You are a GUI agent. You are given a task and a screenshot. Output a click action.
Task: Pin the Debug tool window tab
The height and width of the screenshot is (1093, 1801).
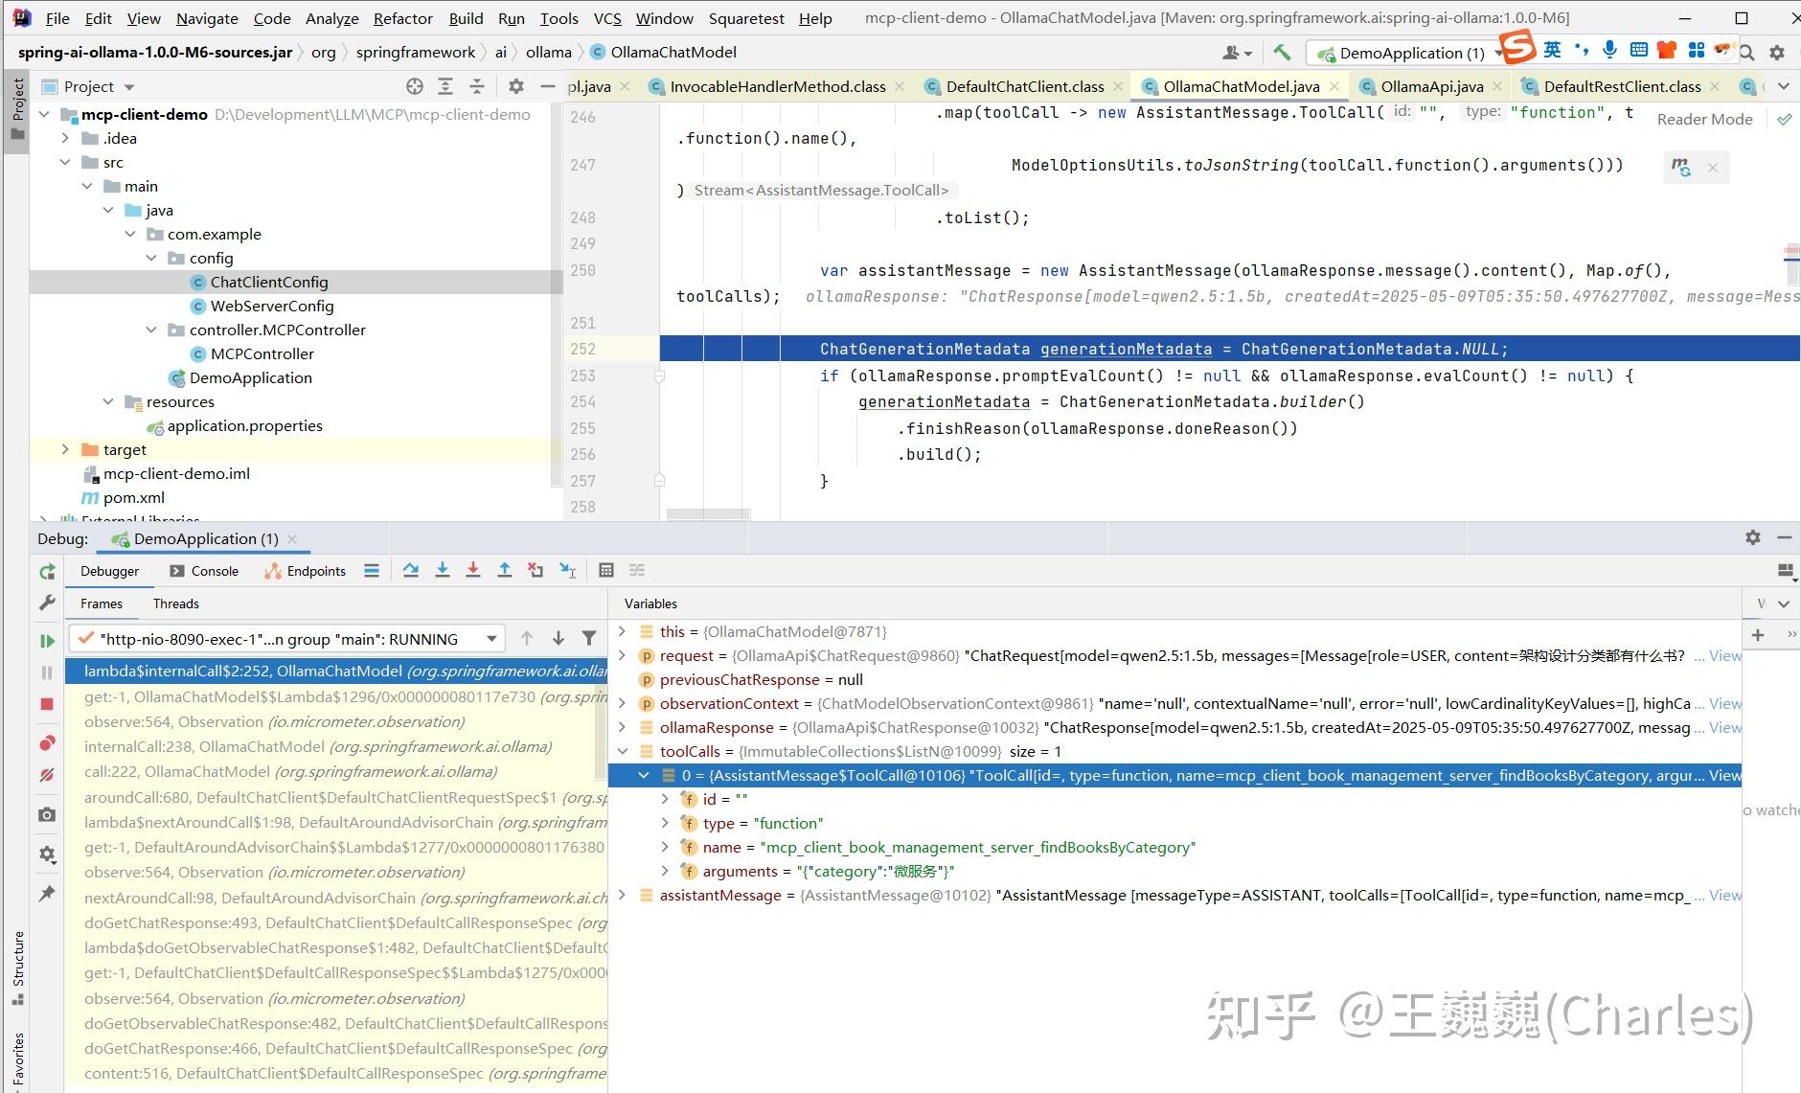47,894
